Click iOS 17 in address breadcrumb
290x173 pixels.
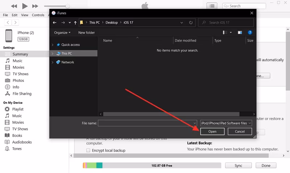tap(128, 22)
